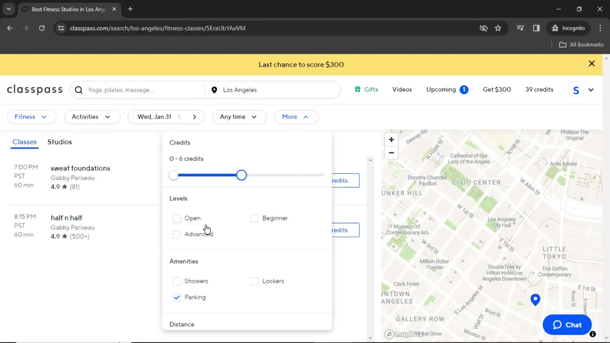Click the left credits slider handle
Image resolution: width=610 pixels, height=343 pixels.
(173, 175)
